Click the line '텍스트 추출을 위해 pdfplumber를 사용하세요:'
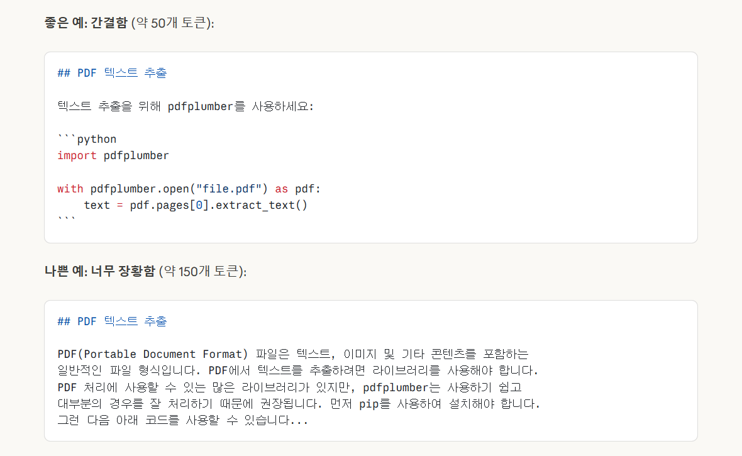 coord(185,106)
